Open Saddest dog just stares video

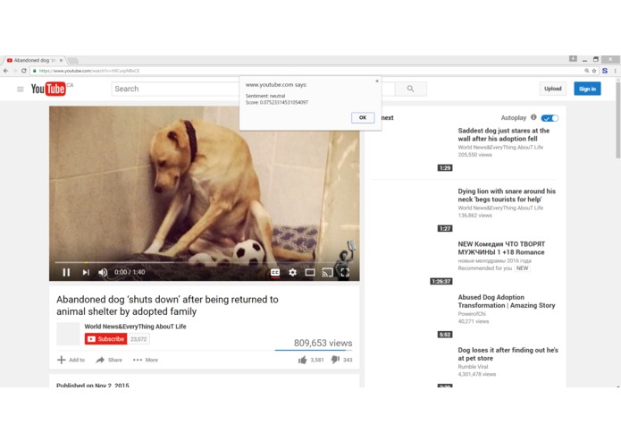(503, 134)
